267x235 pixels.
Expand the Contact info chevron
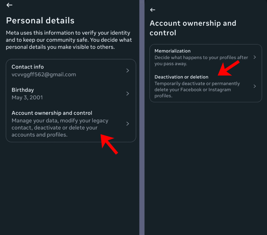tap(128, 71)
